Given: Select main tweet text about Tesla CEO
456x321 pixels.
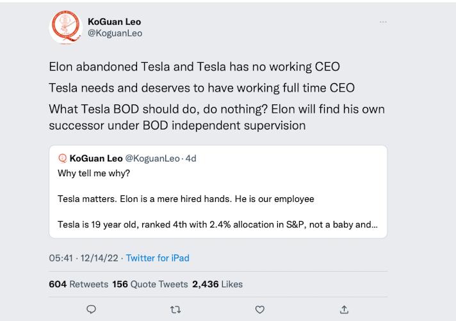Looking at the screenshot, I should (216, 95).
